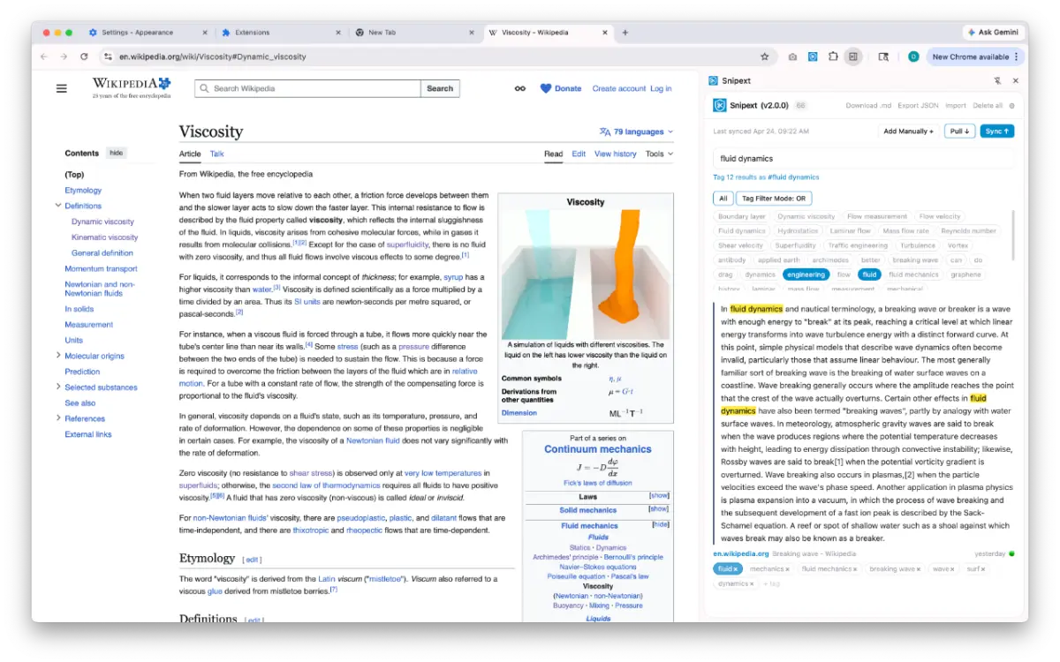Expand Molecular origins in contents
This screenshot has width=1060, height=662.
[57, 356]
